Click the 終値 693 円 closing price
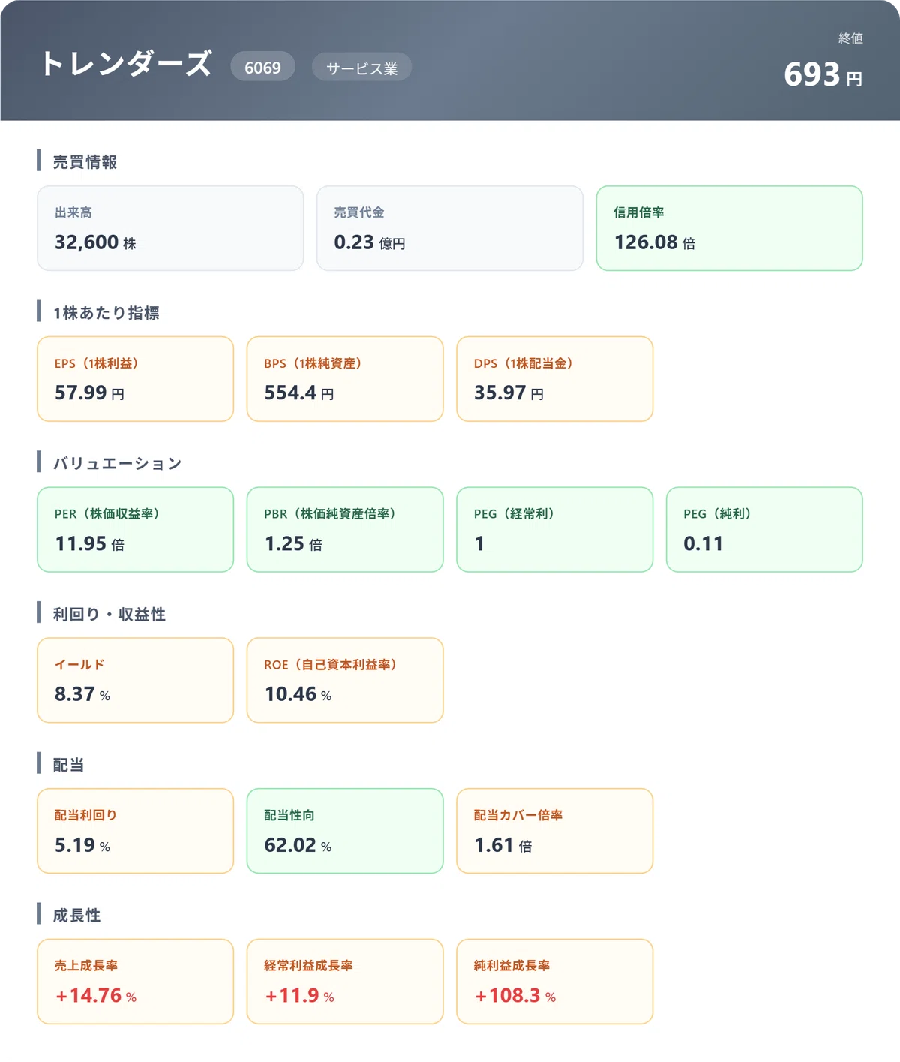This screenshot has height=1062, width=900. pyautogui.click(x=823, y=62)
